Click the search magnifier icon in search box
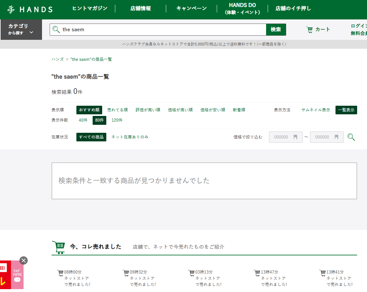This screenshot has height=292, width=367. pyautogui.click(x=56, y=30)
